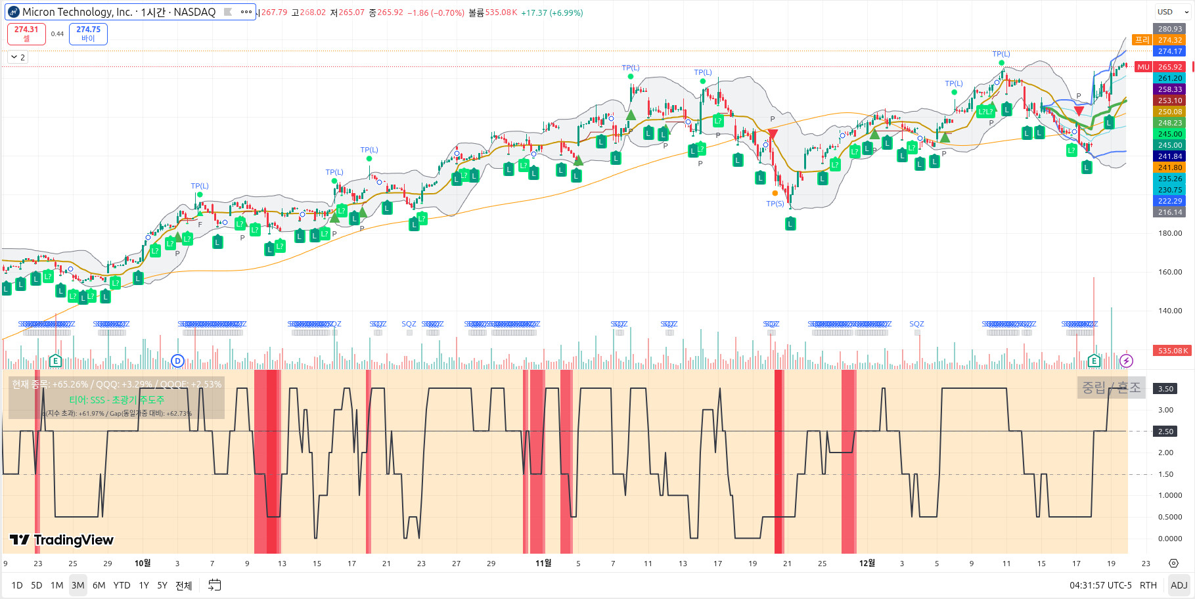Click the right earnings E marker near December 17
The height and width of the screenshot is (599, 1195).
pyautogui.click(x=1094, y=361)
